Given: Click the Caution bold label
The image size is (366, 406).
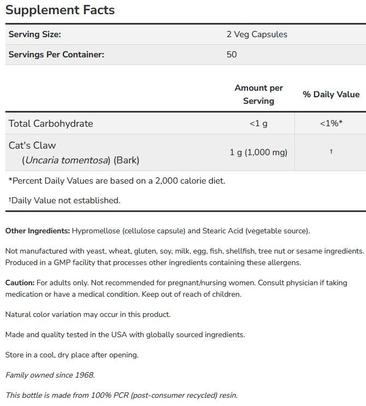Looking at the screenshot, I should coord(20,283).
